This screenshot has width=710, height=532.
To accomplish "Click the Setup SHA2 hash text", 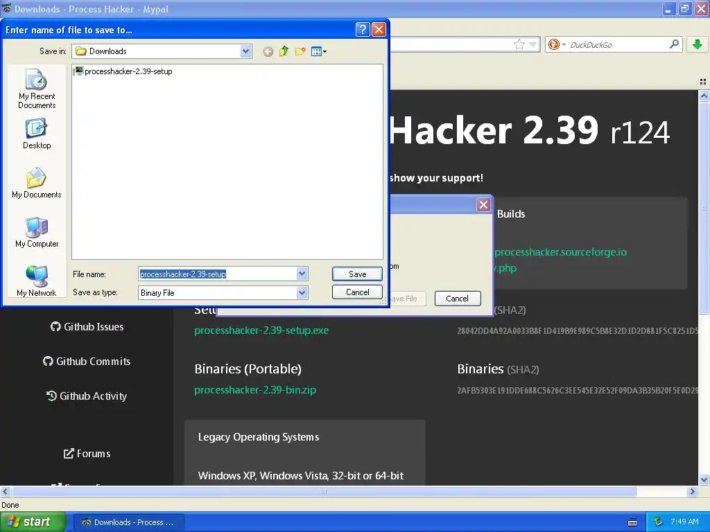I will pos(578,330).
